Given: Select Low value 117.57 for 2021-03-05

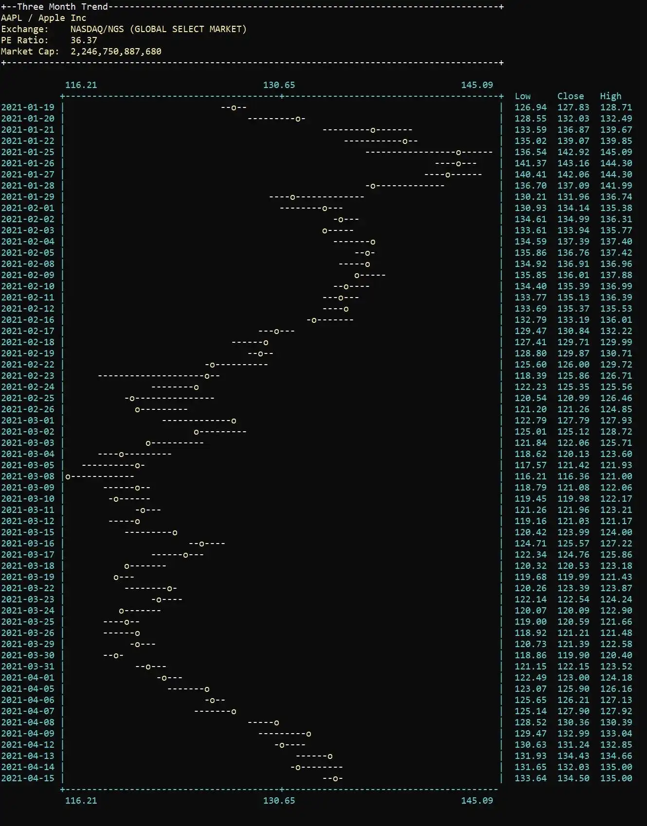Looking at the screenshot, I should pos(531,465).
